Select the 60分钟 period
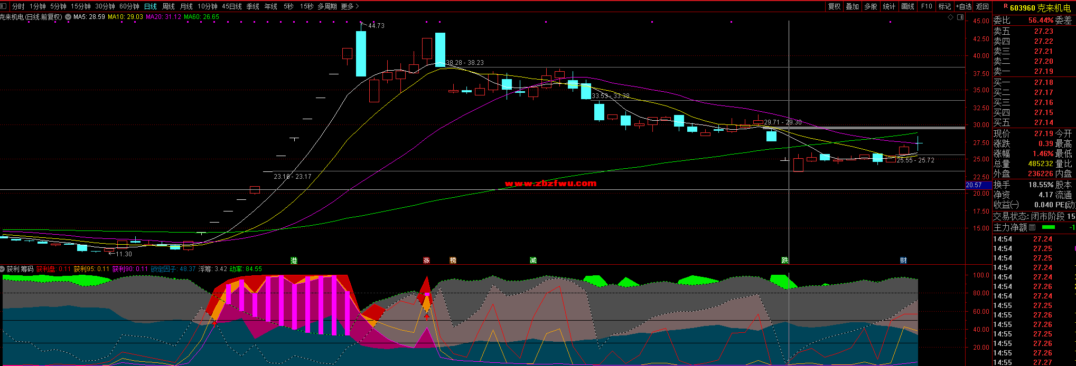The width and height of the screenshot is (1076, 366). point(129,6)
